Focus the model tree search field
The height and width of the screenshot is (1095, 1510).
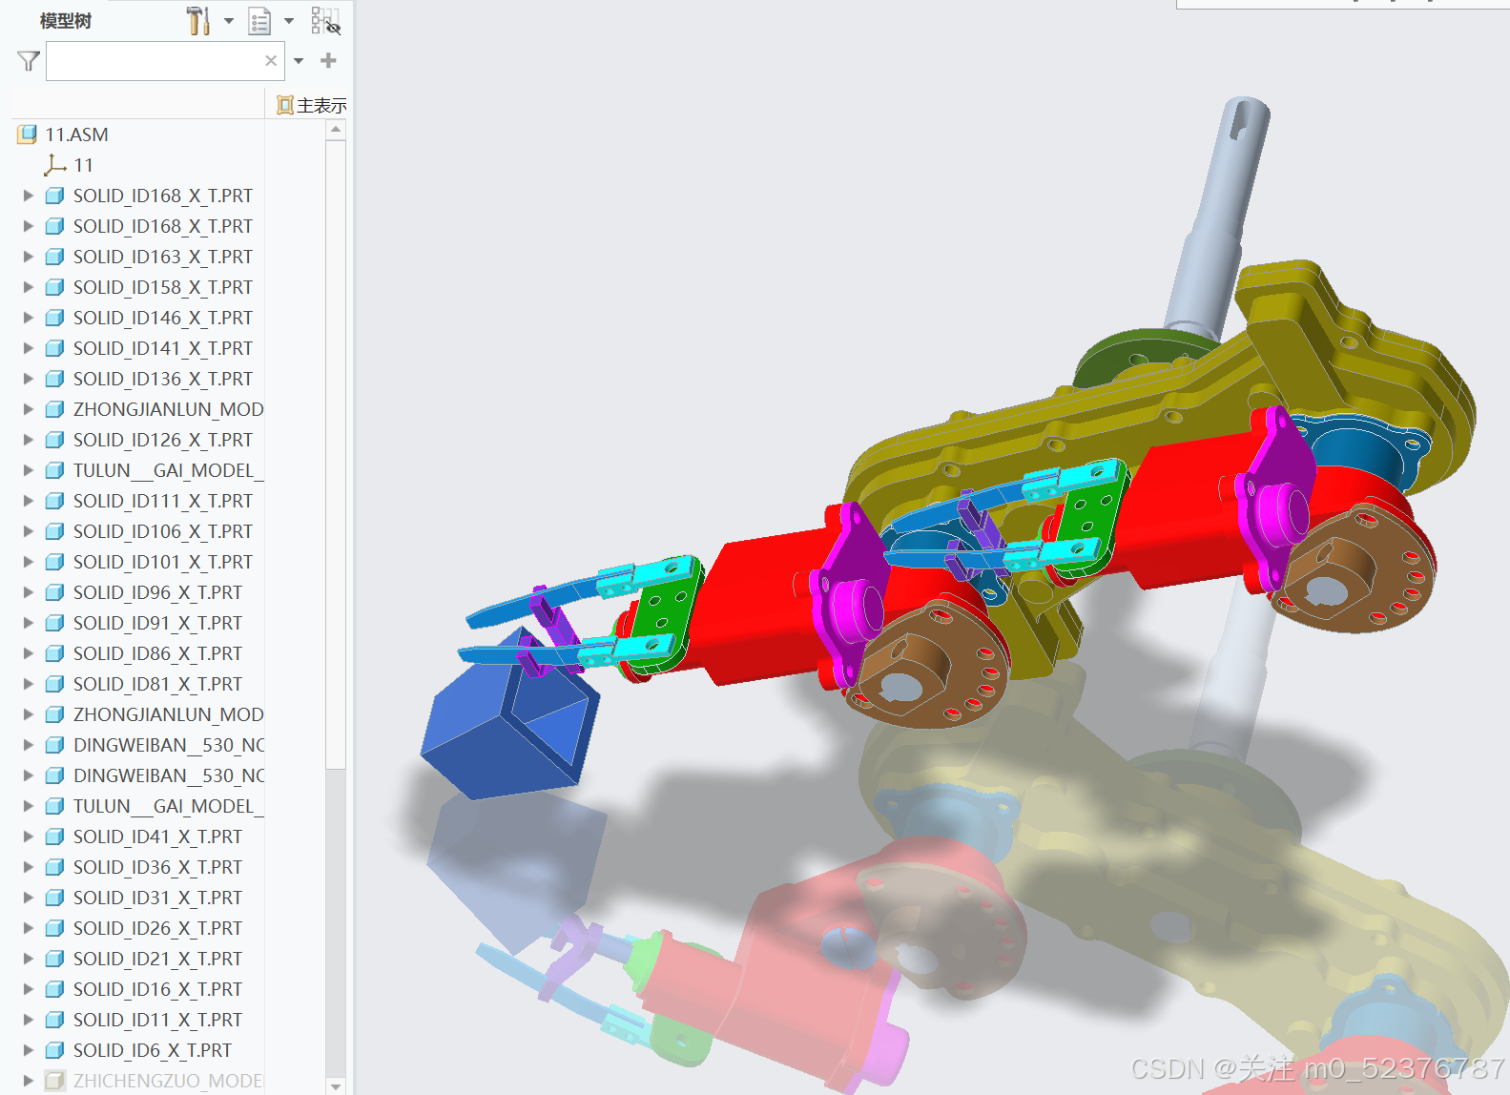point(164,61)
